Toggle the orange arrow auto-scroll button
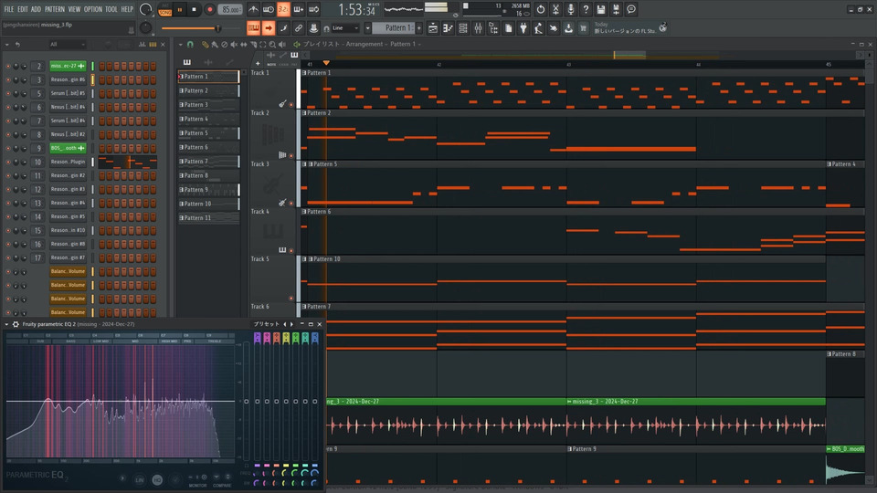The image size is (877, 493). pyautogui.click(x=269, y=28)
